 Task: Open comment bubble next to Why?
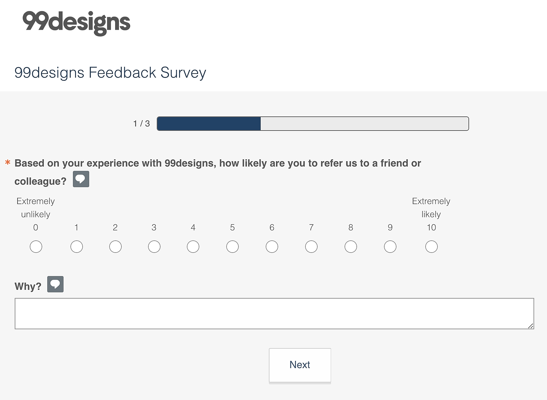pos(55,284)
